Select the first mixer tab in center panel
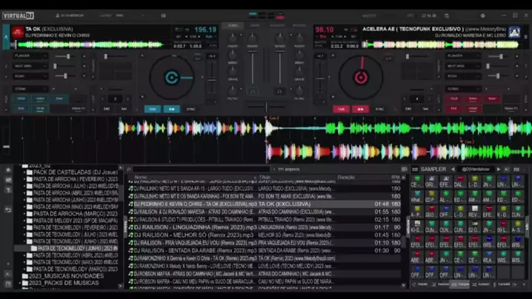 [233, 25]
